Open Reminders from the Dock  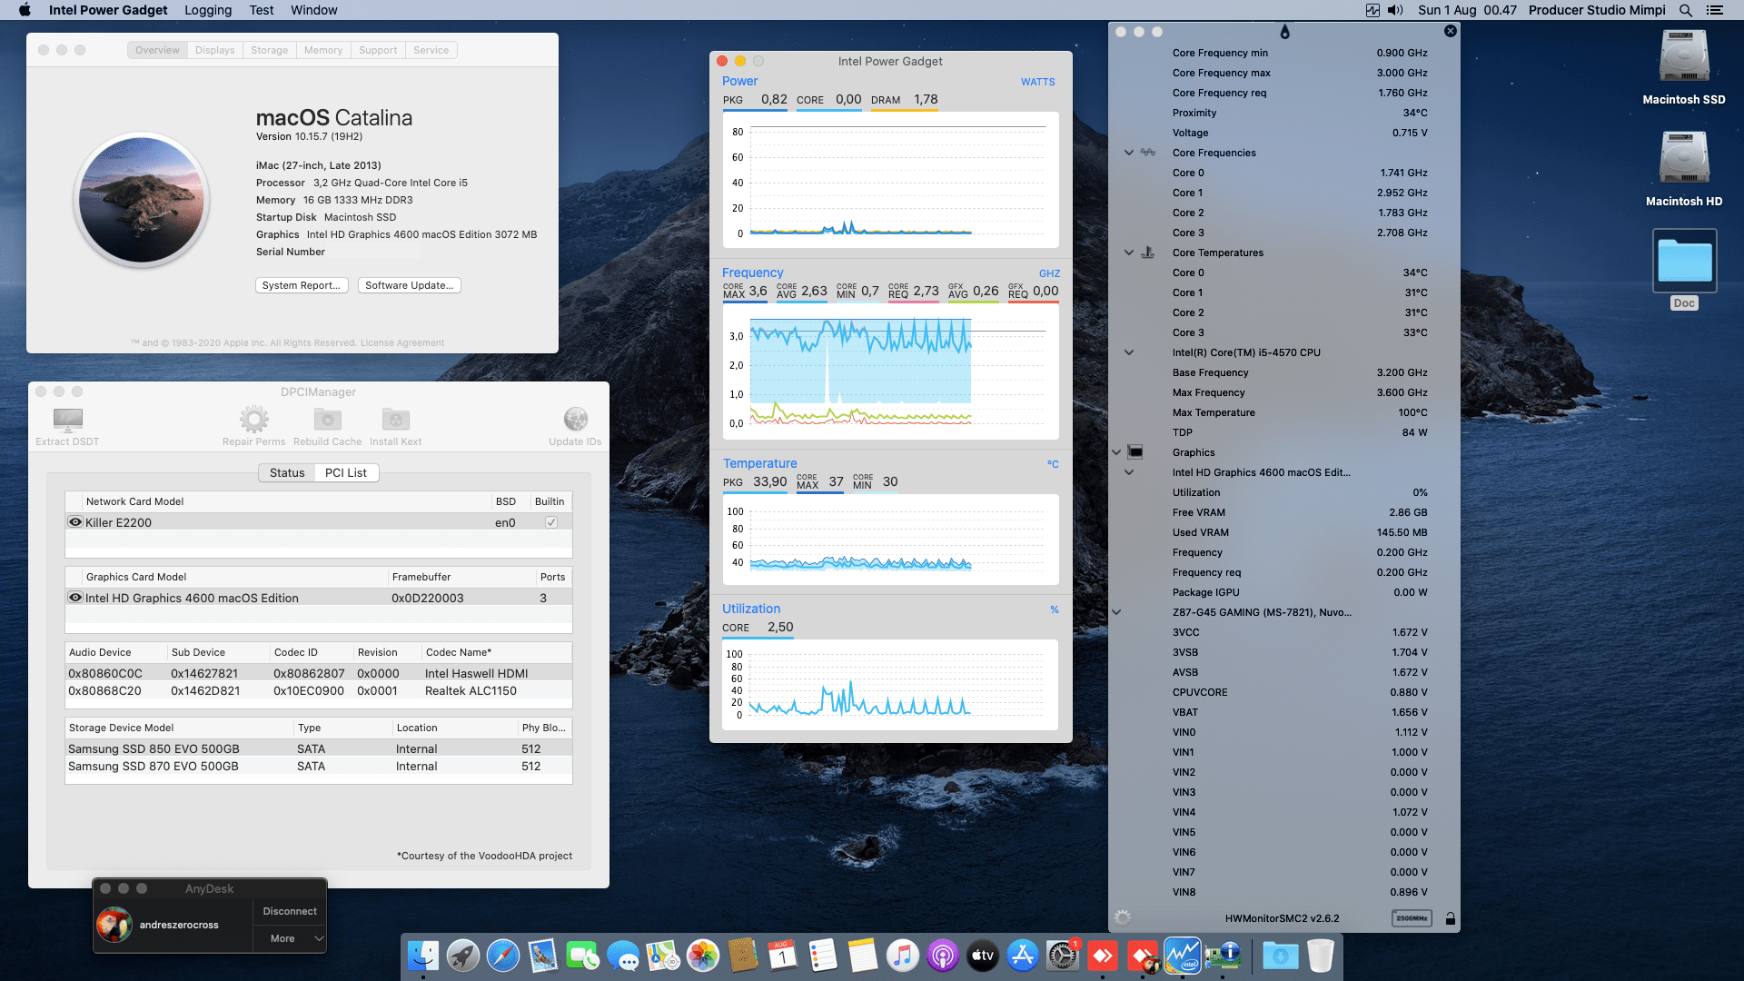[823, 956]
